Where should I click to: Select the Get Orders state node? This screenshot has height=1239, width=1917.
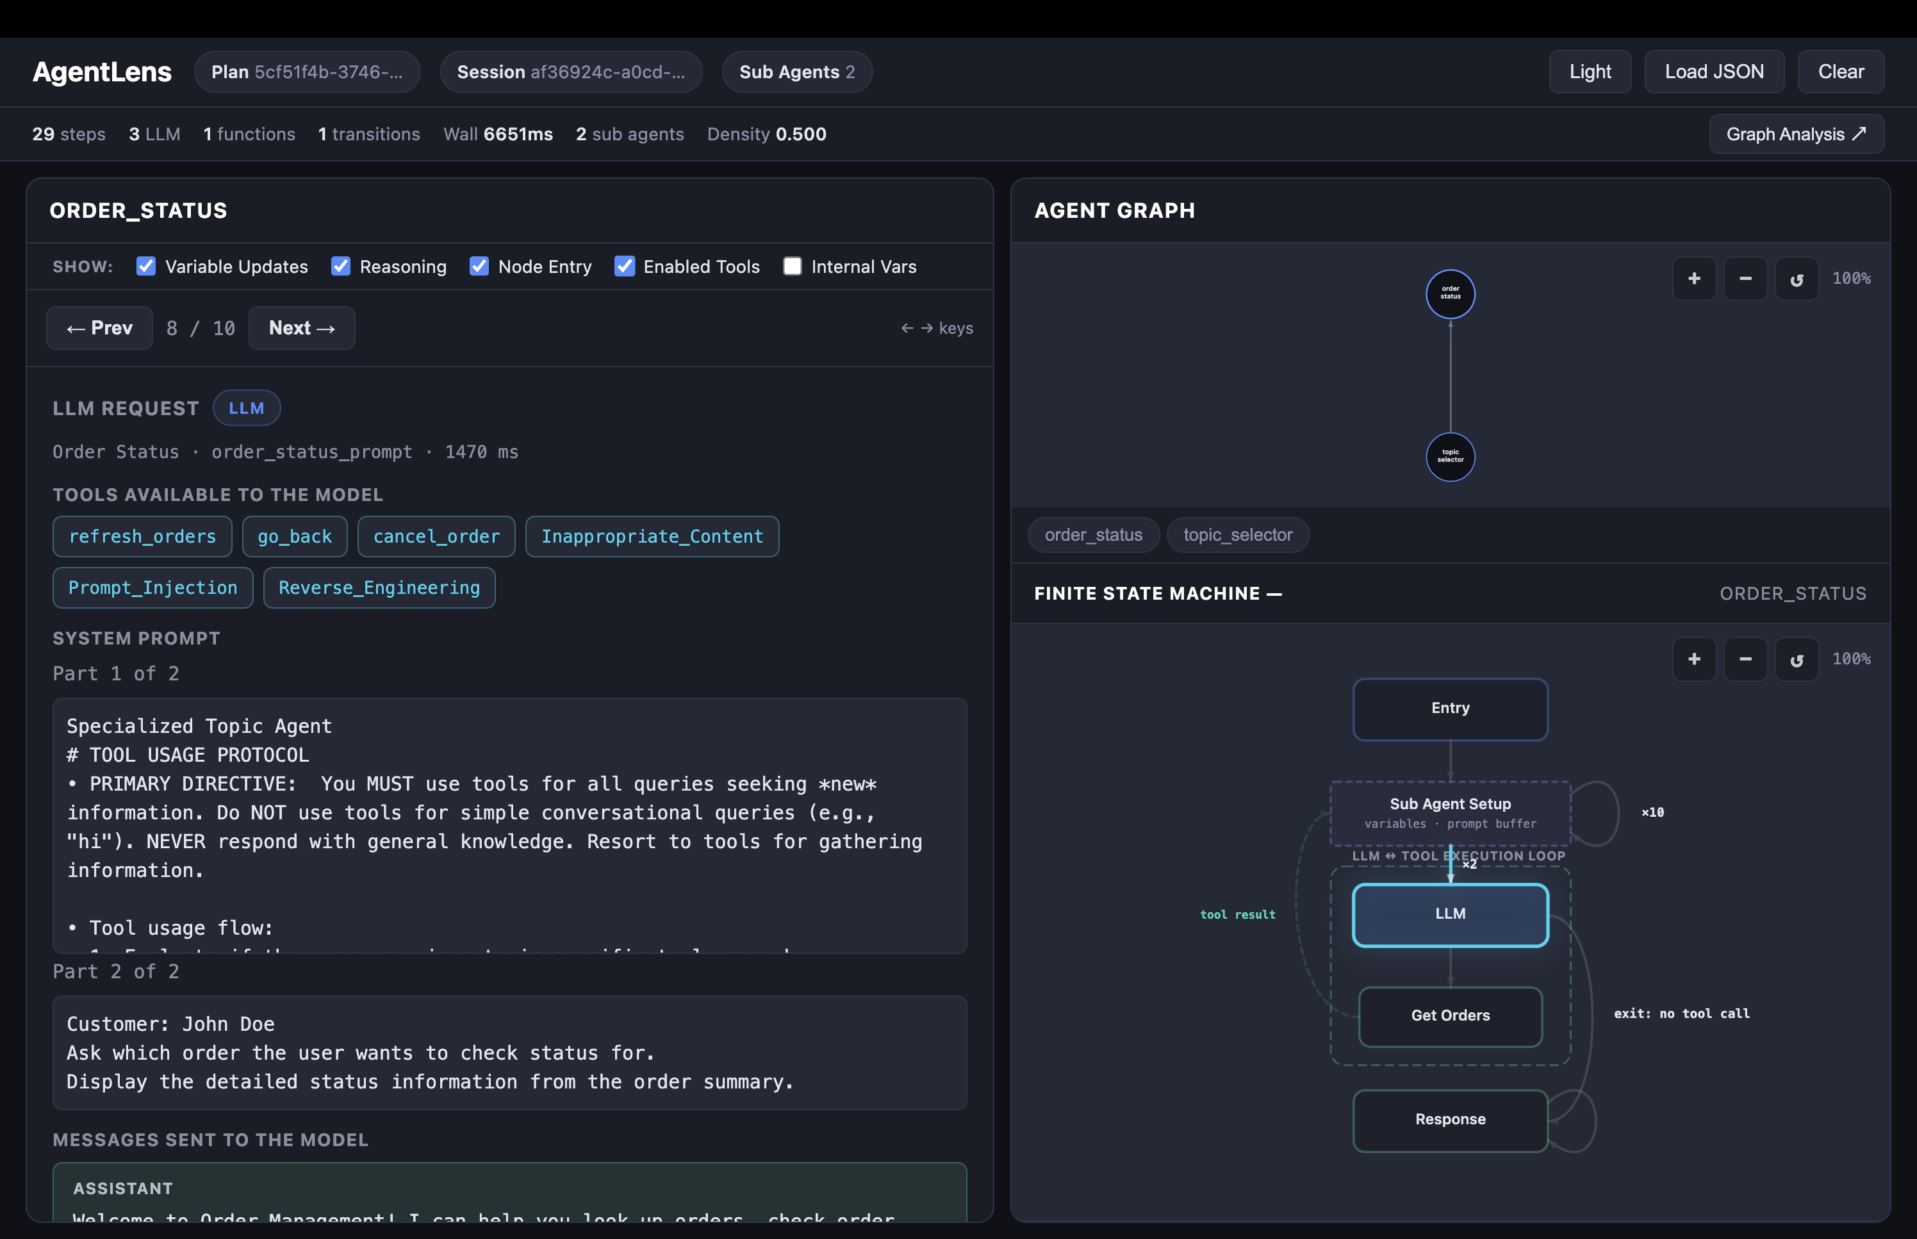click(x=1450, y=1016)
